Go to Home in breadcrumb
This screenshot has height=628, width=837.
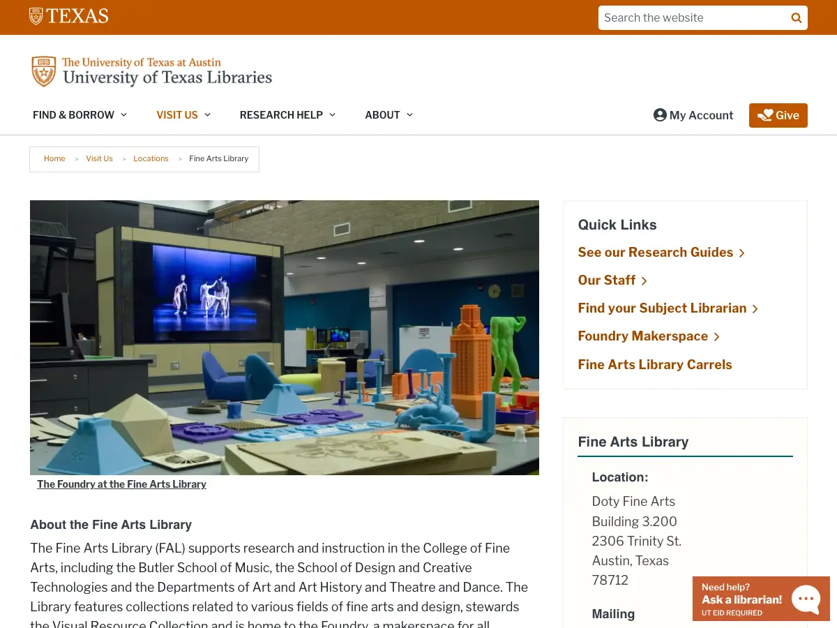tap(54, 158)
